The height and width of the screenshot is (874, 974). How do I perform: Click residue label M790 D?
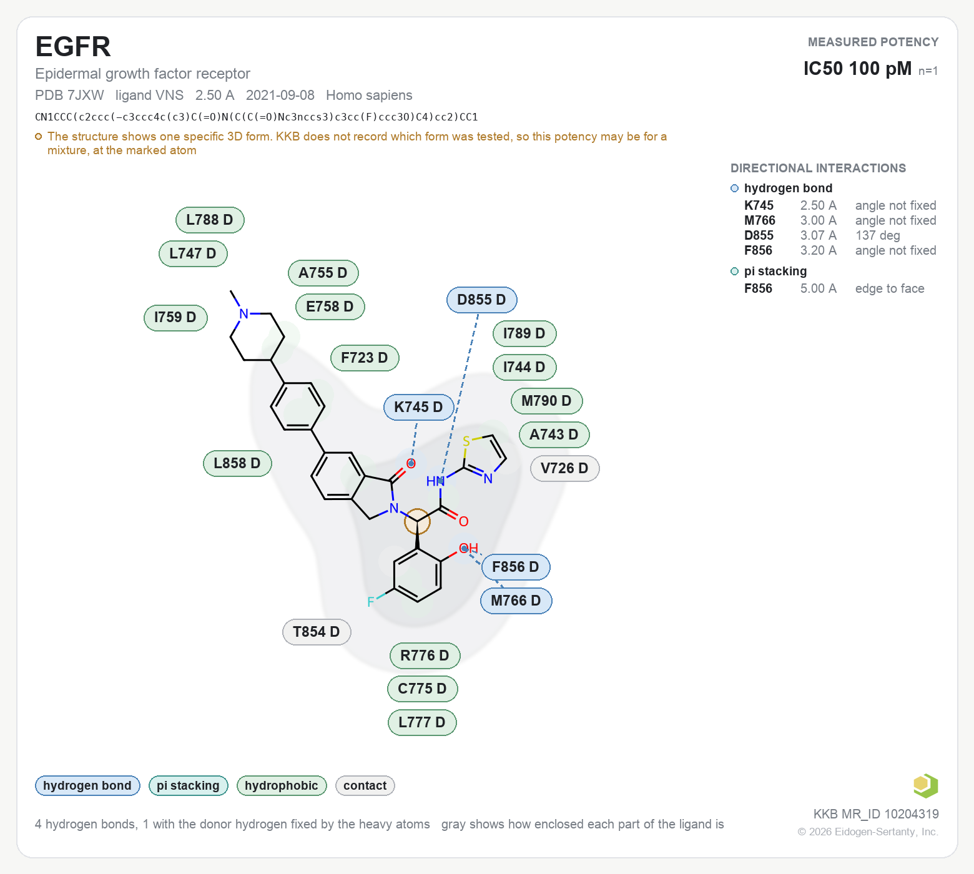click(546, 401)
